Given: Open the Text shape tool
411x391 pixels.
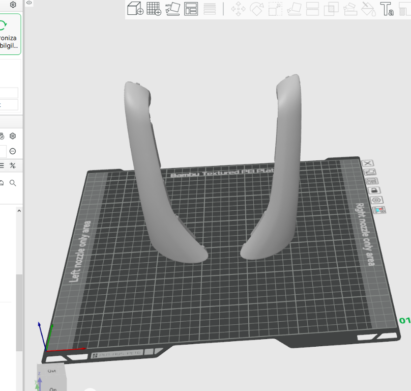Looking at the screenshot, I should pyautogui.click(x=387, y=9).
